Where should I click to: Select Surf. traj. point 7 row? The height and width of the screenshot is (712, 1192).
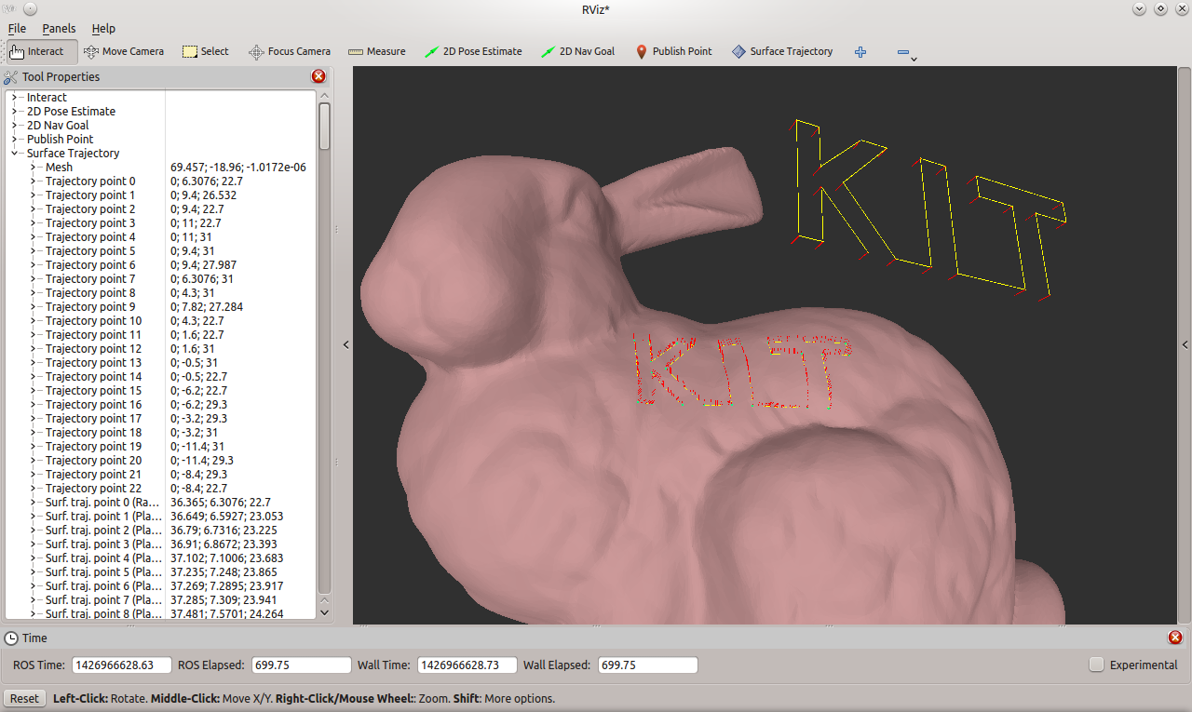tap(160, 600)
